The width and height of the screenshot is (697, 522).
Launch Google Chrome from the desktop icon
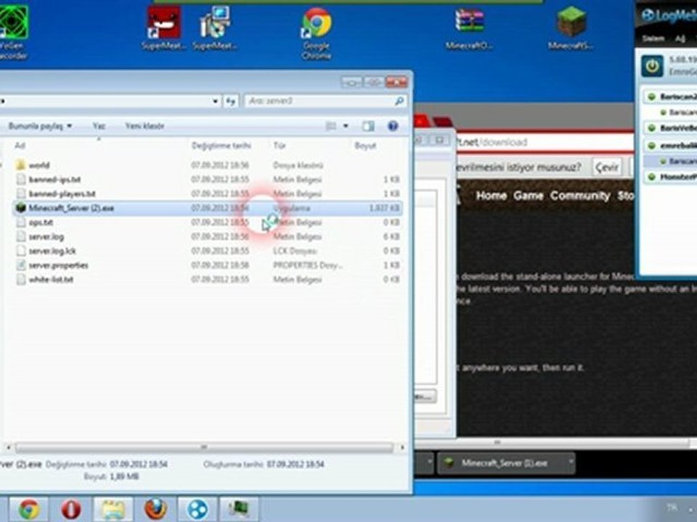[x=316, y=33]
